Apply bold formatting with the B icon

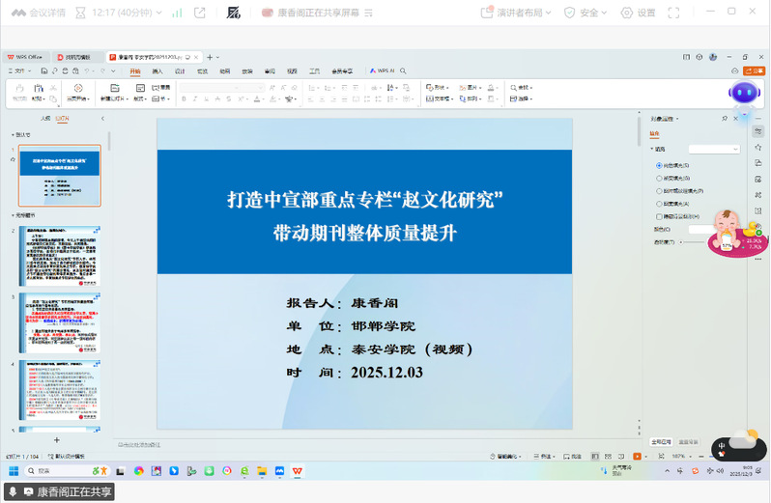(x=184, y=99)
